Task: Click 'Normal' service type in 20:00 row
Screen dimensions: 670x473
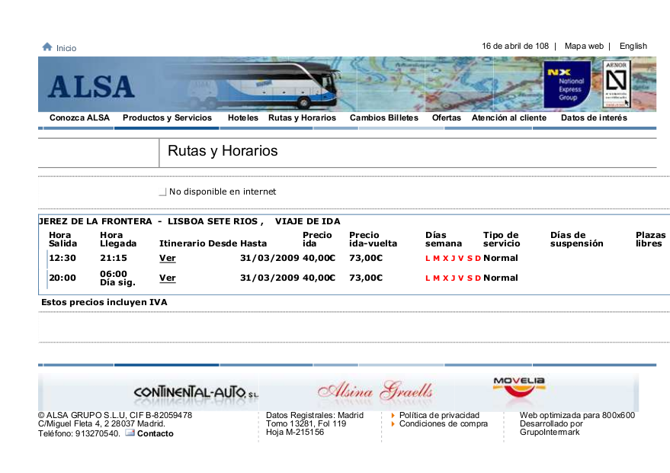Action: tap(500, 278)
